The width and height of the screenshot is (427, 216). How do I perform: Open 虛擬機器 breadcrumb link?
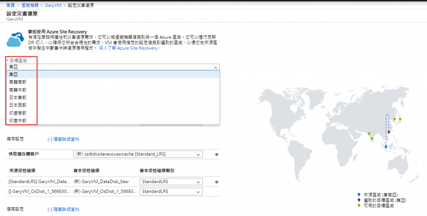tap(30, 5)
